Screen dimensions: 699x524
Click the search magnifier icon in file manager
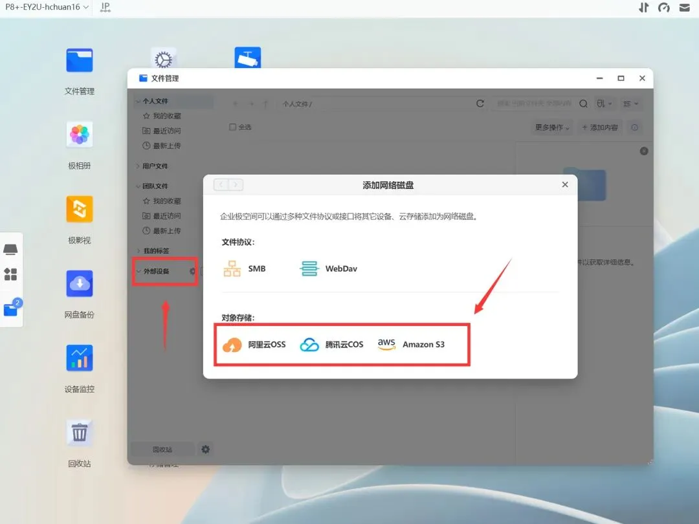(583, 104)
